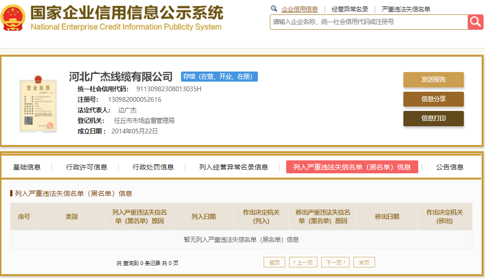
Task: Select the 列入严重违法失信名单（黑名单）信息 tab
Action: click(352, 167)
